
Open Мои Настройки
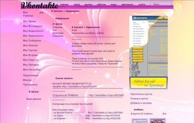(x=32, y=70)
